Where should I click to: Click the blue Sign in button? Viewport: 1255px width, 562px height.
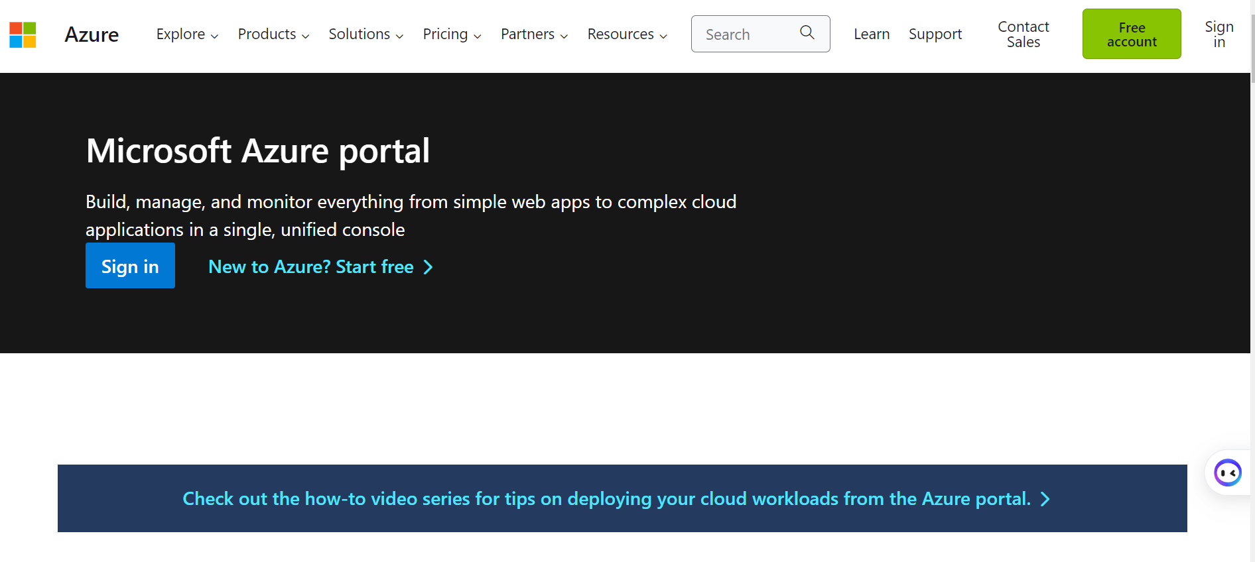pos(130,266)
